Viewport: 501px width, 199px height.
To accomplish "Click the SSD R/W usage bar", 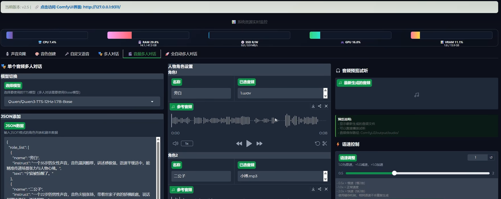I will [249, 35].
